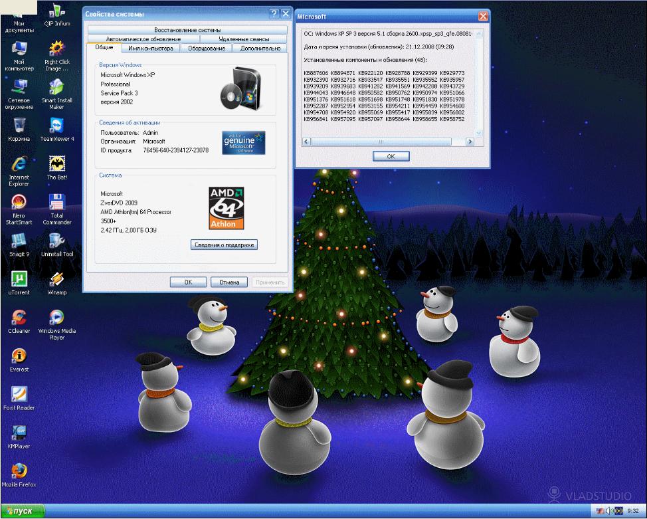
Task: Click Отмена in system properties
Action: (229, 282)
